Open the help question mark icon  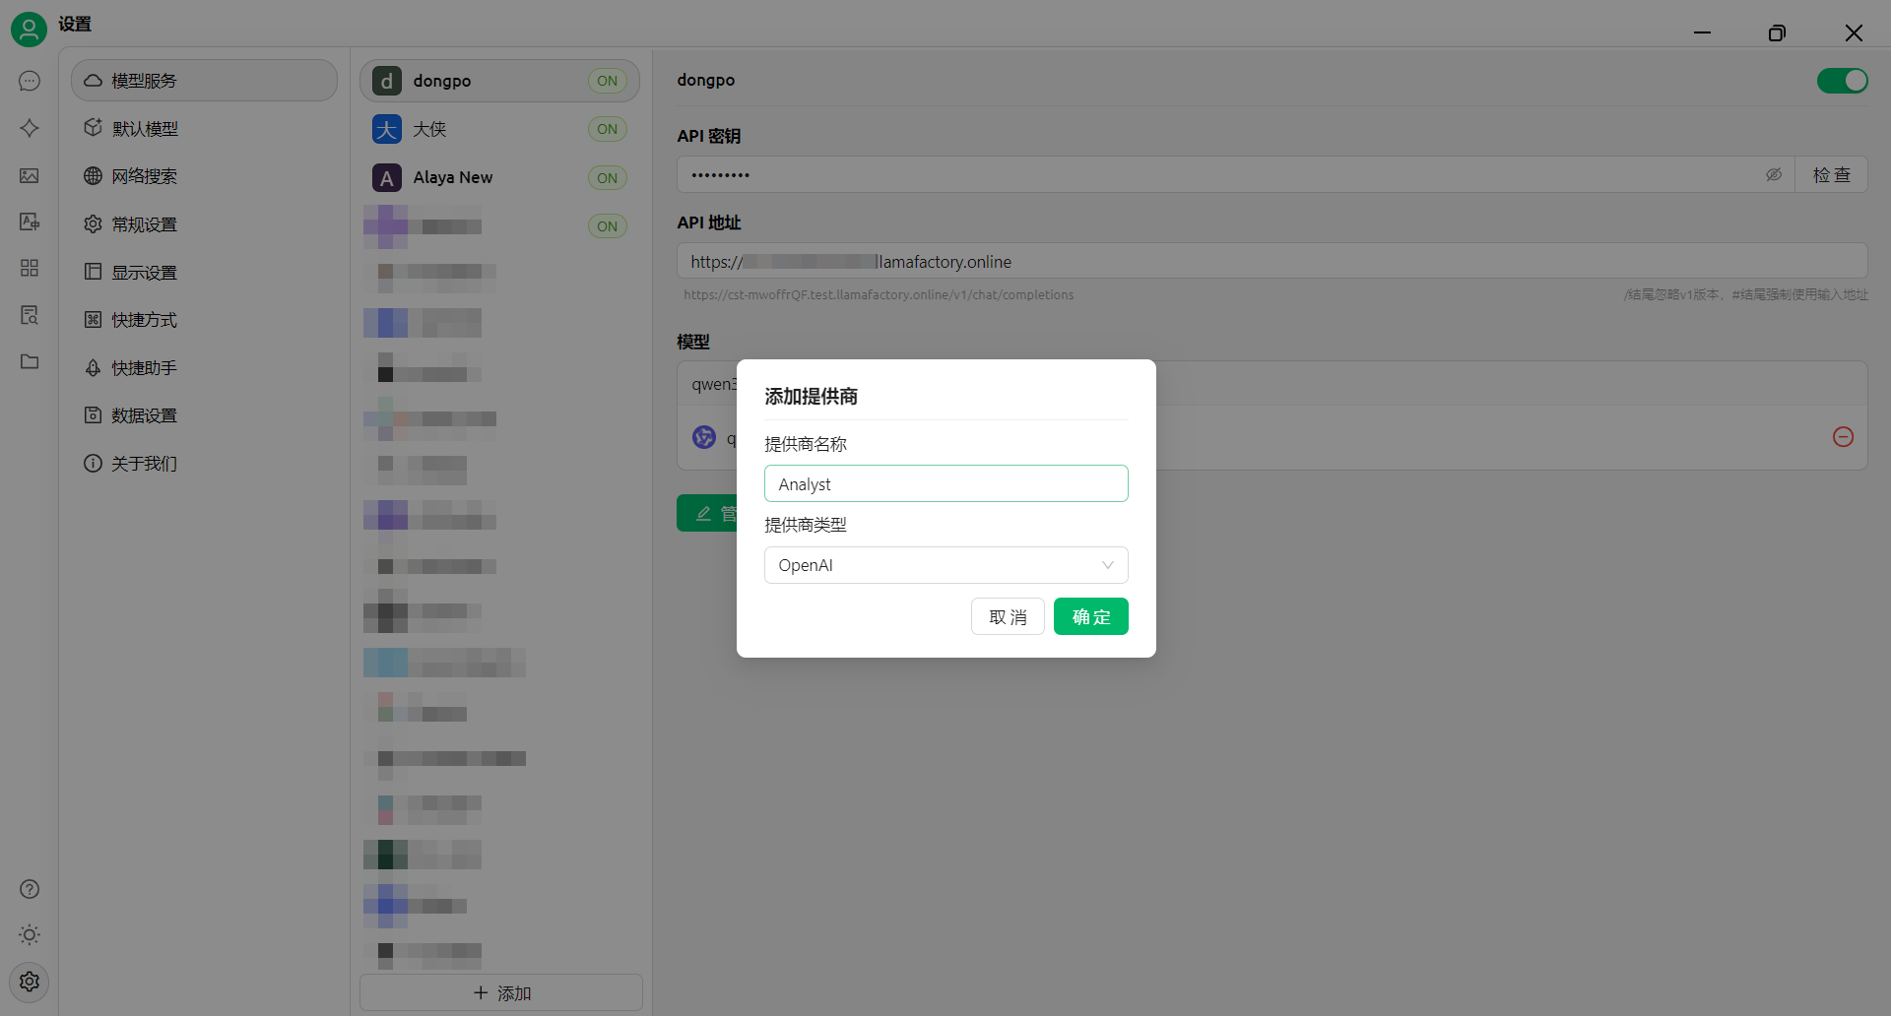click(29, 889)
